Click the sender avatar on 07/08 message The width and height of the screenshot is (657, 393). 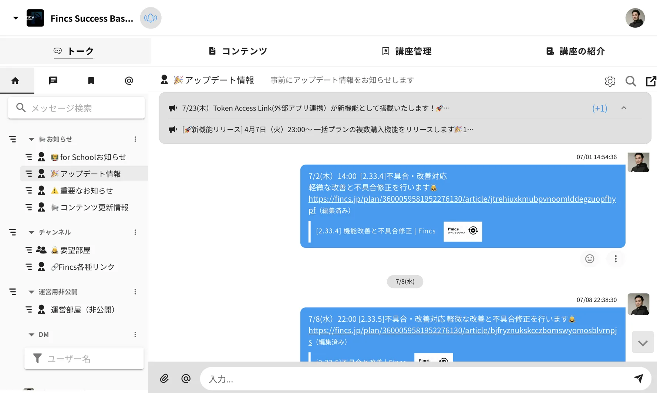638,304
